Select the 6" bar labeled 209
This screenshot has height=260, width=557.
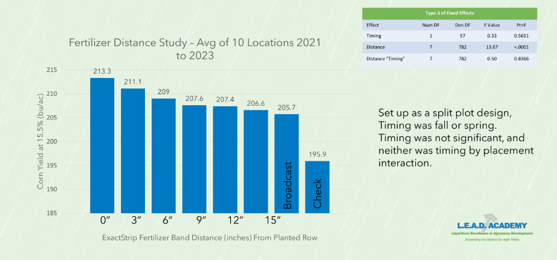point(163,156)
